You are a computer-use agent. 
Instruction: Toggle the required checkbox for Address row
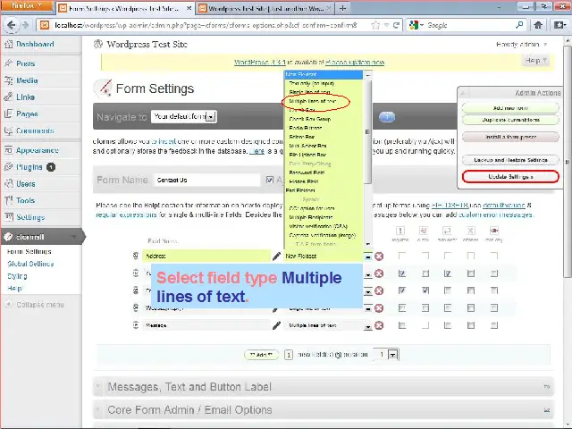coord(402,257)
